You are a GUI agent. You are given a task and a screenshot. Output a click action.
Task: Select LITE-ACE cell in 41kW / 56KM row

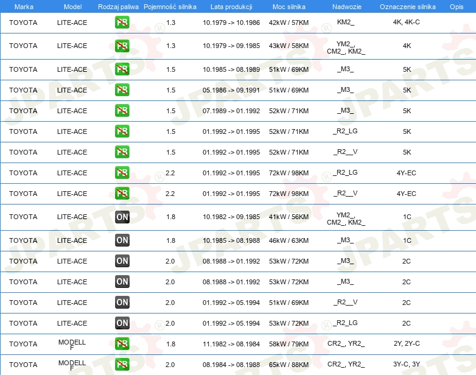click(72, 217)
